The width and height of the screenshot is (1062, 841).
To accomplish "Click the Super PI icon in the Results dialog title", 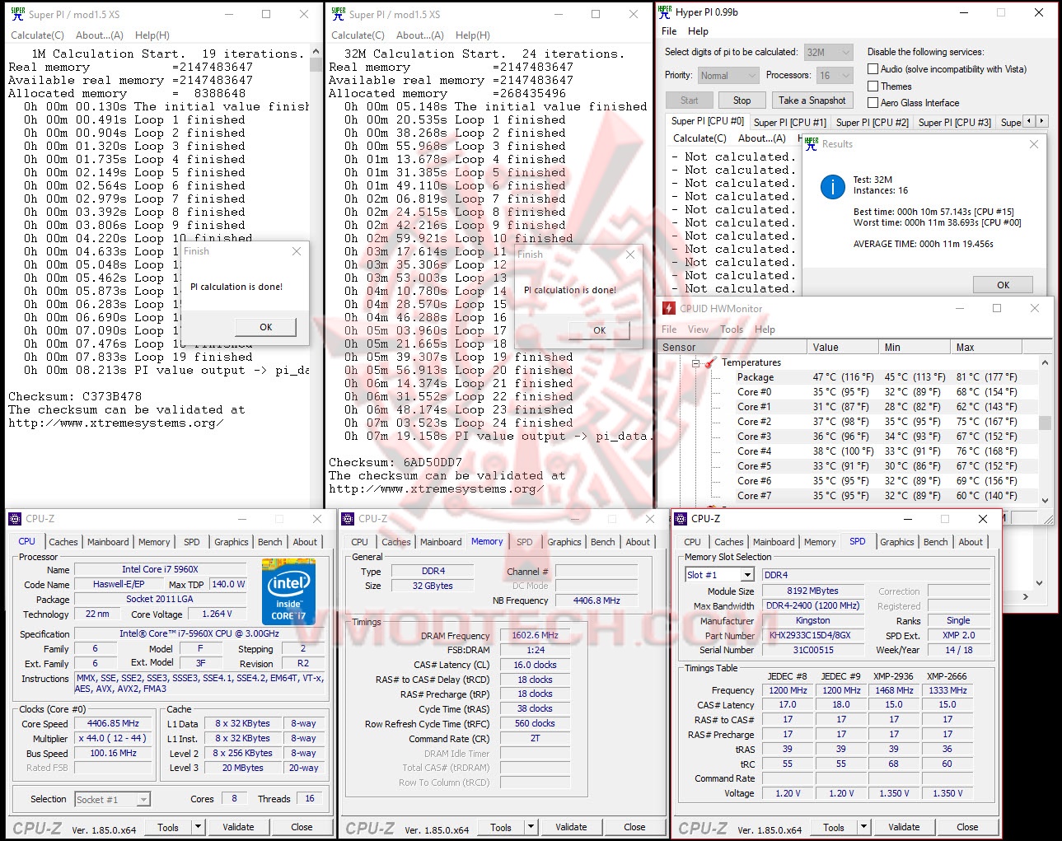I will pyautogui.click(x=812, y=143).
